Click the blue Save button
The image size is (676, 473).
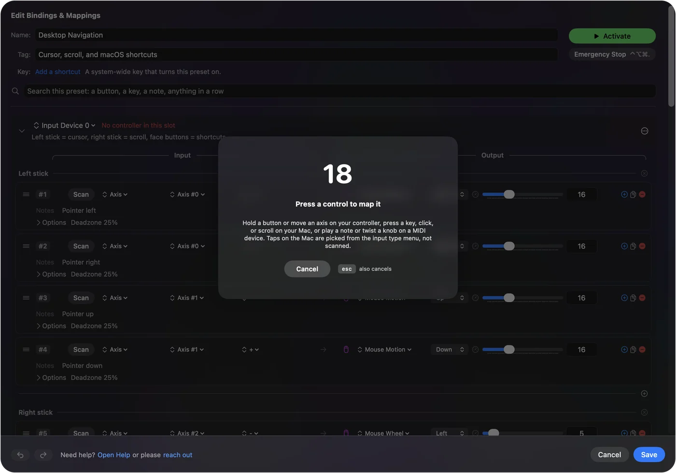[649, 455]
